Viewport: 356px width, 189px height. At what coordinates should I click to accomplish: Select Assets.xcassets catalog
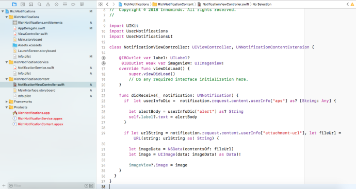click(x=30, y=45)
